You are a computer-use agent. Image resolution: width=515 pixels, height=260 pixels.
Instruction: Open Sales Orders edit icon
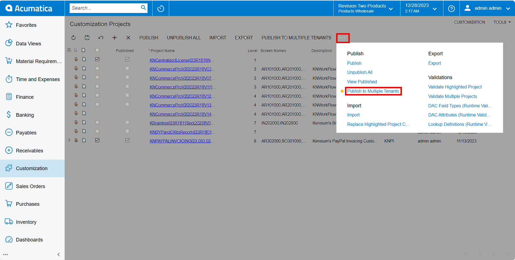tap(9, 186)
